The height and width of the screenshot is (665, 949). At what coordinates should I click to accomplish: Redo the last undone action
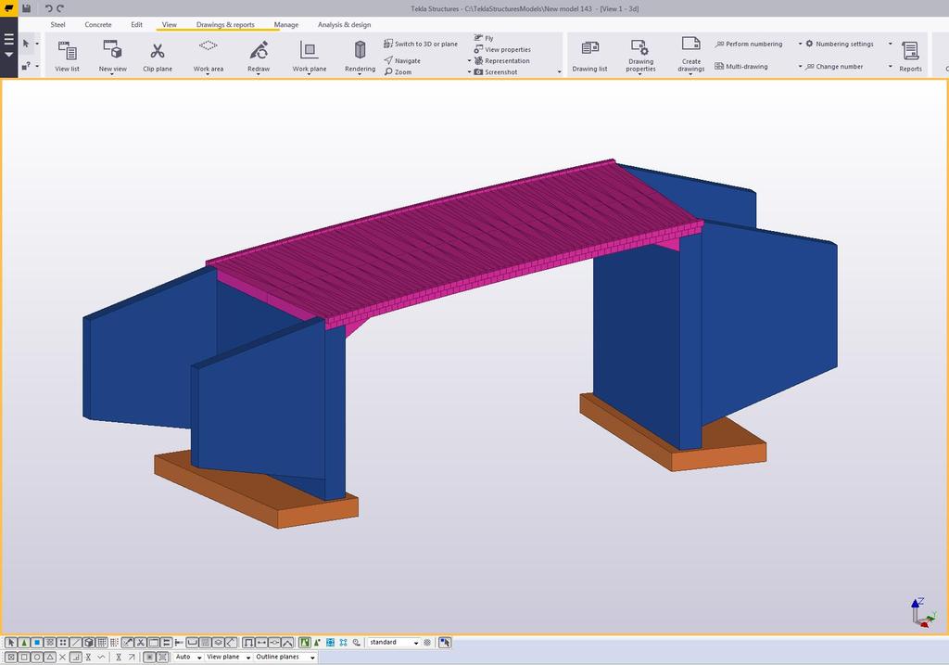[60, 8]
